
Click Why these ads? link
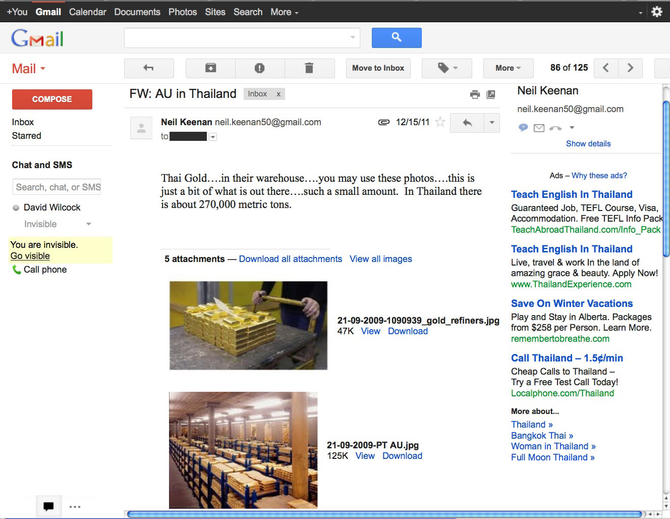point(599,176)
